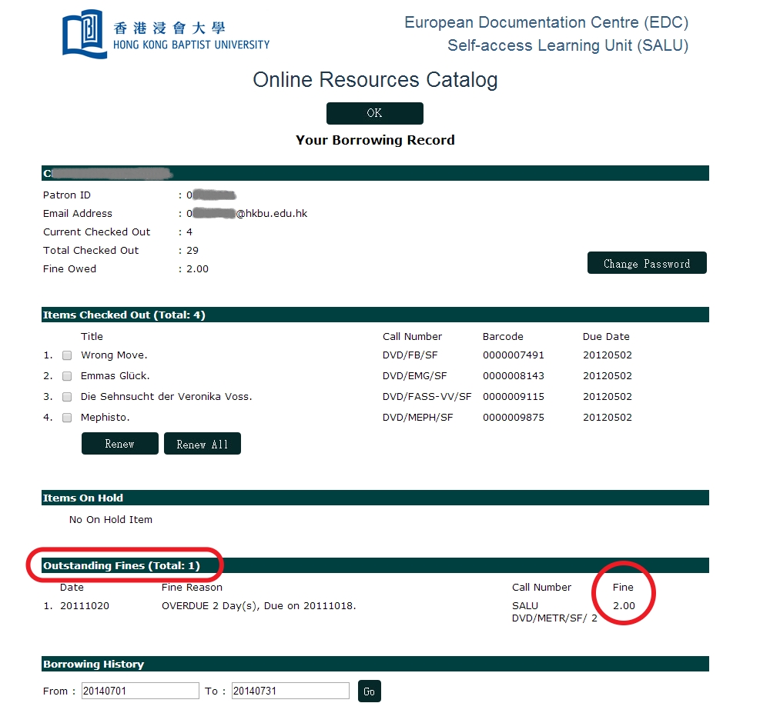Click the Renew button
Image resolution: width=770 pixels, height=713 pixels.
tap(119, 444)
